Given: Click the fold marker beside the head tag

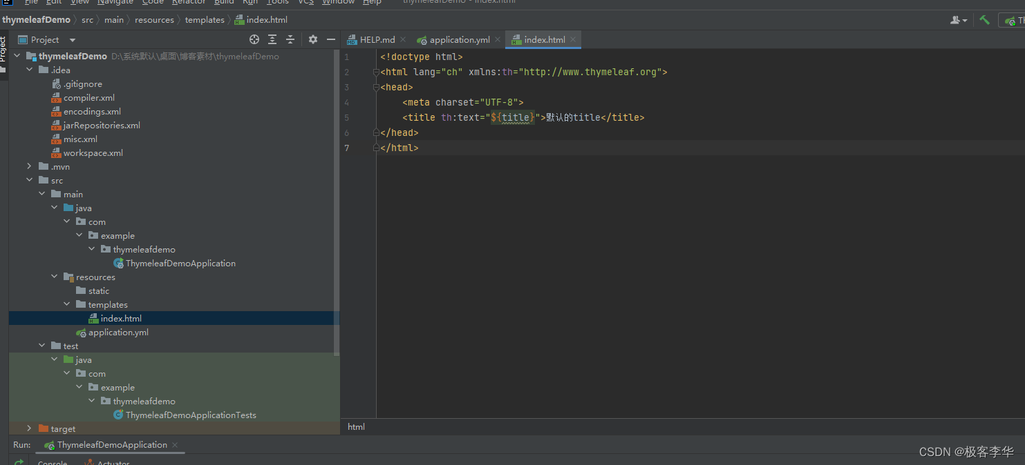Looking at the screenshot, I should tap(375, 88).
